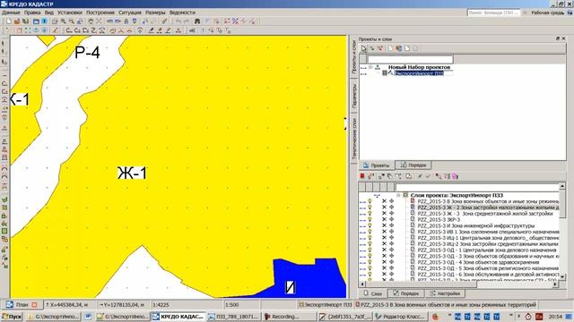The height and width of the screenshot is (322, 574).
Task: Open Построения menu
Action: click(100, 13)
